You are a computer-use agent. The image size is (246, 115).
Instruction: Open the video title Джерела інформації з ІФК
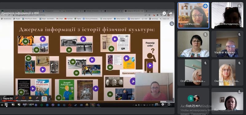(x=20, y=13)
